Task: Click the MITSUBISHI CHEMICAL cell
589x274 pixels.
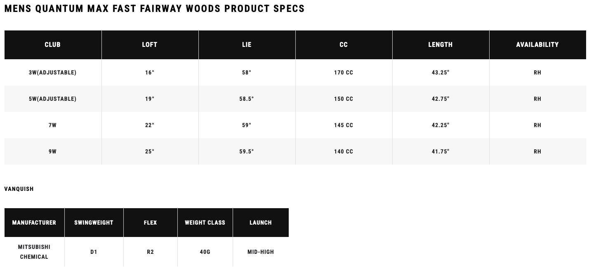Action: pyautogui.click(x=34, y=252)
